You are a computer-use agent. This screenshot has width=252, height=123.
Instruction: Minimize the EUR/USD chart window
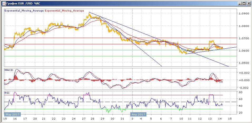pos(239,3)
